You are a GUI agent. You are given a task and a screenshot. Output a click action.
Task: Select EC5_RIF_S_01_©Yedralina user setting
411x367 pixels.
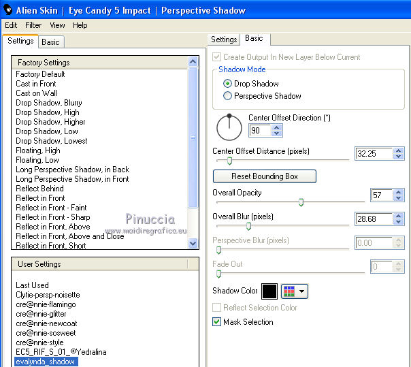click(x=61, y=352)
